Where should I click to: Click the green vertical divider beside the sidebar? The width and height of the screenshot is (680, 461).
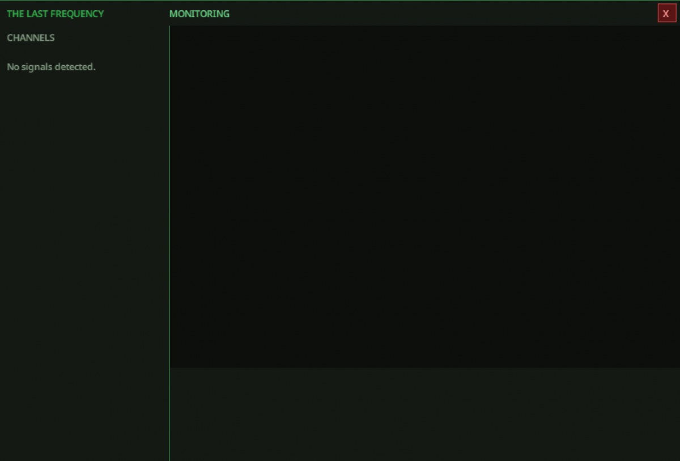click(169, 244)
